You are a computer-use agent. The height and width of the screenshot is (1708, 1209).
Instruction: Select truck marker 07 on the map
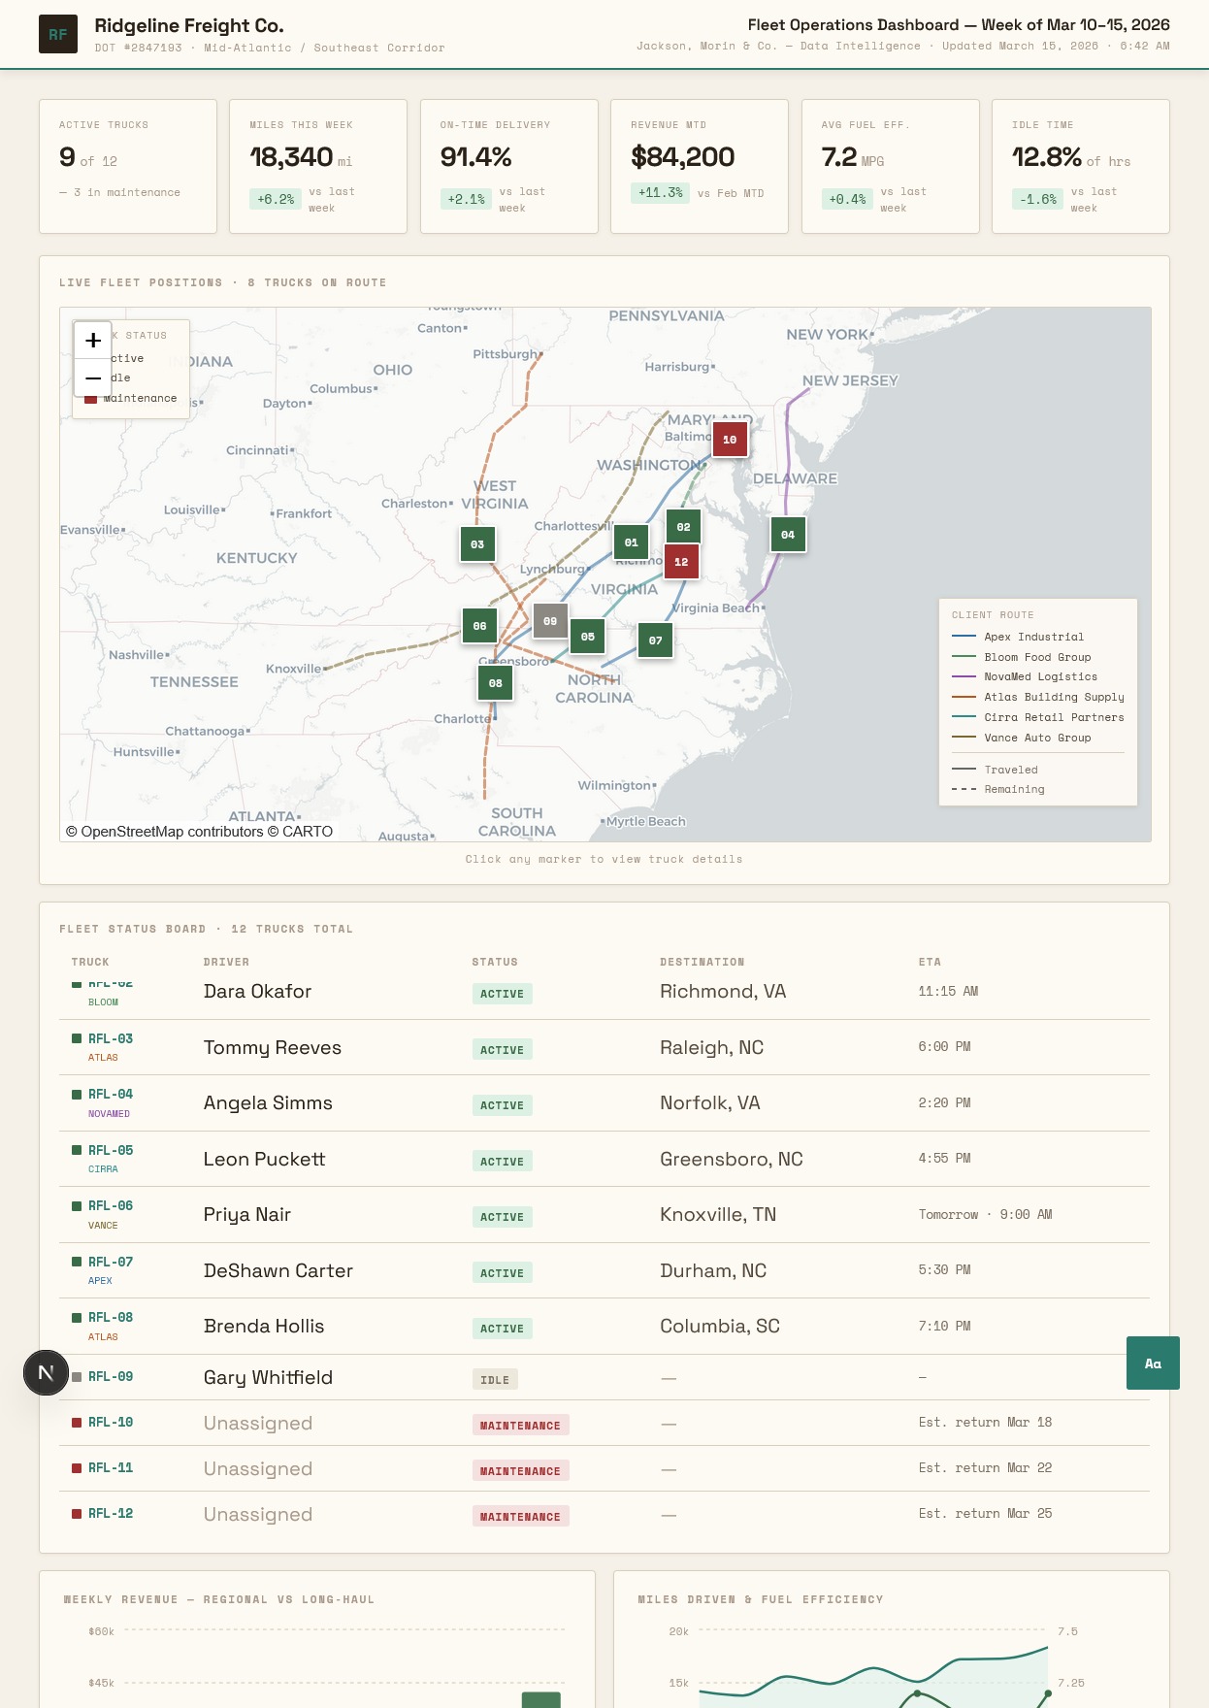tap(656, 640)
